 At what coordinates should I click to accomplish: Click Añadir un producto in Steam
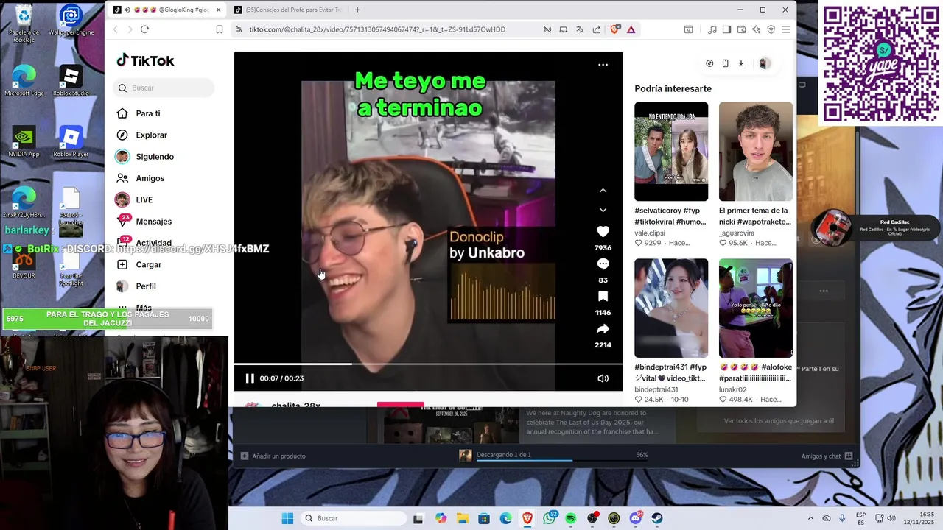pyautogui.click(x=273, y=456)
